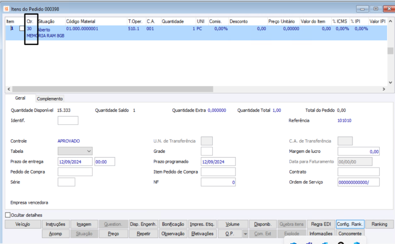Switch to the Complemento tab
395x244 pixels.
click(50, 99)
